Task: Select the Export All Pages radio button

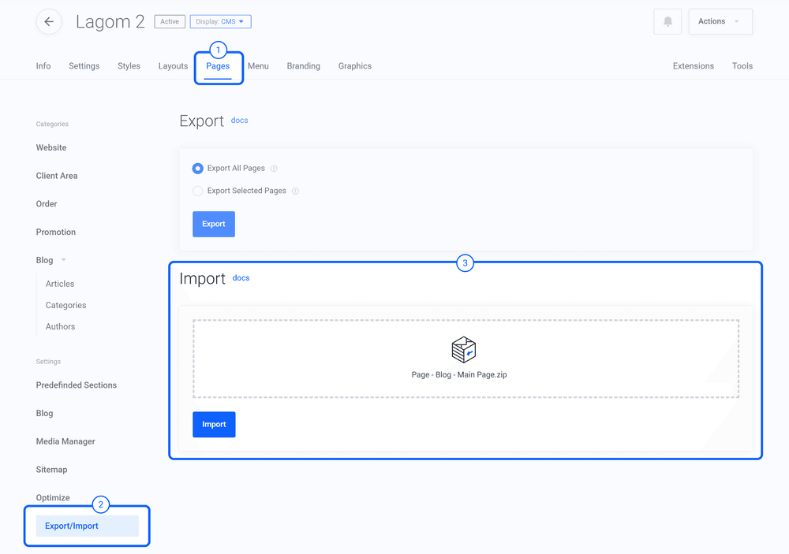Action: tap(197, 168)
